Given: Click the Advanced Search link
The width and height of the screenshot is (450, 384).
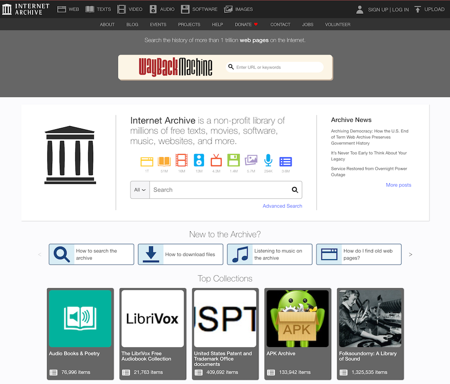Looking at the screenshot, I should 282,206.
